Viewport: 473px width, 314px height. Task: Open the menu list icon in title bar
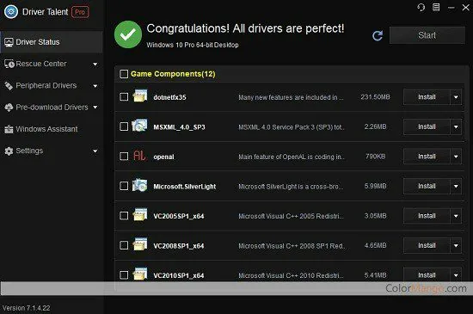point(436,7)
